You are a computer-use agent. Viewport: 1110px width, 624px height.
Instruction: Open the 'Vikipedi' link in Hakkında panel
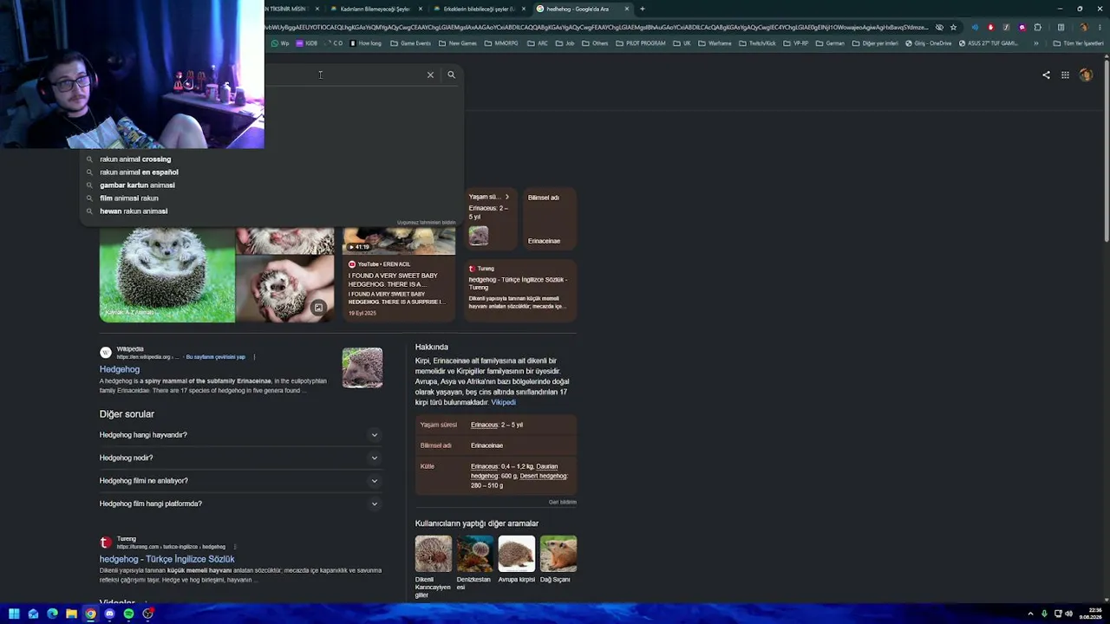(x=503, y=402)
